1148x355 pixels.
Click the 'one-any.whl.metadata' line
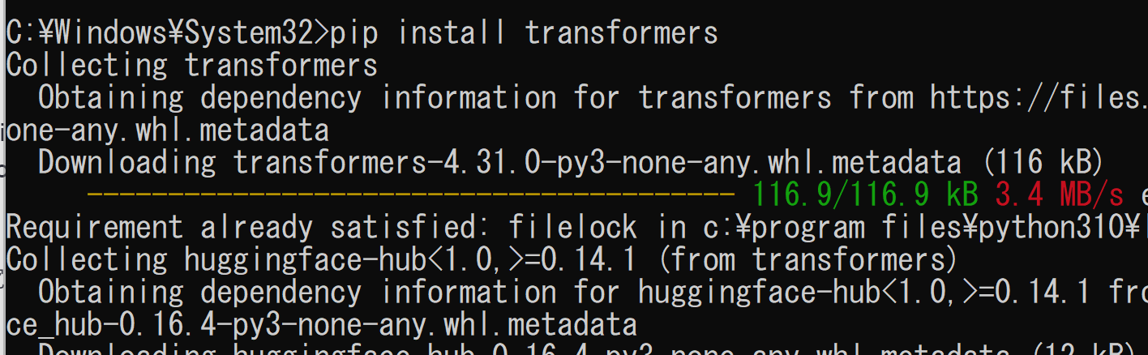[167, 130]
